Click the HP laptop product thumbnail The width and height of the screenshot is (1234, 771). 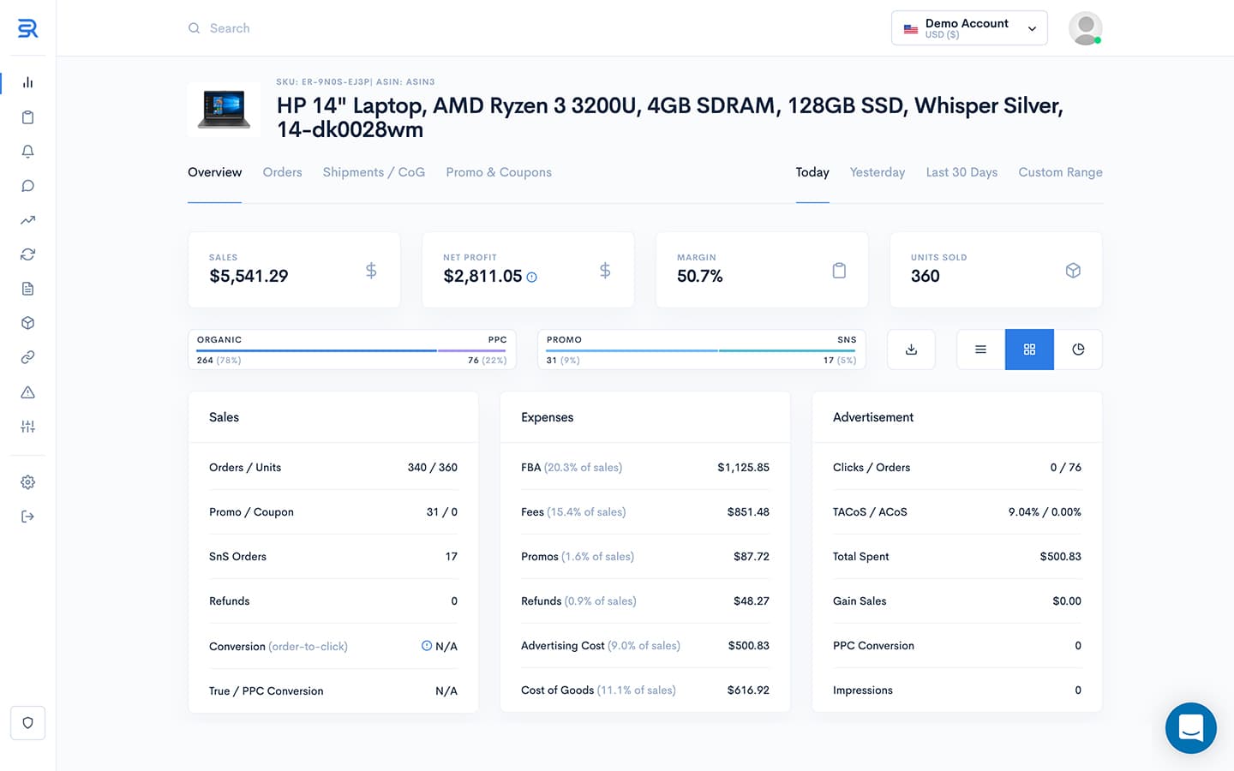pyautogui.click(x=224, y=110)
